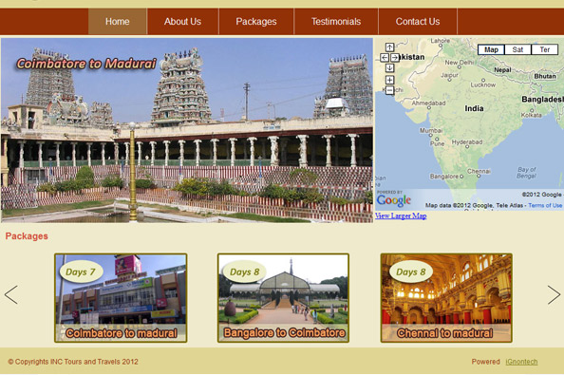Open the Packages navigation tab
Viewport: 564px width, 375px height.
256,22
